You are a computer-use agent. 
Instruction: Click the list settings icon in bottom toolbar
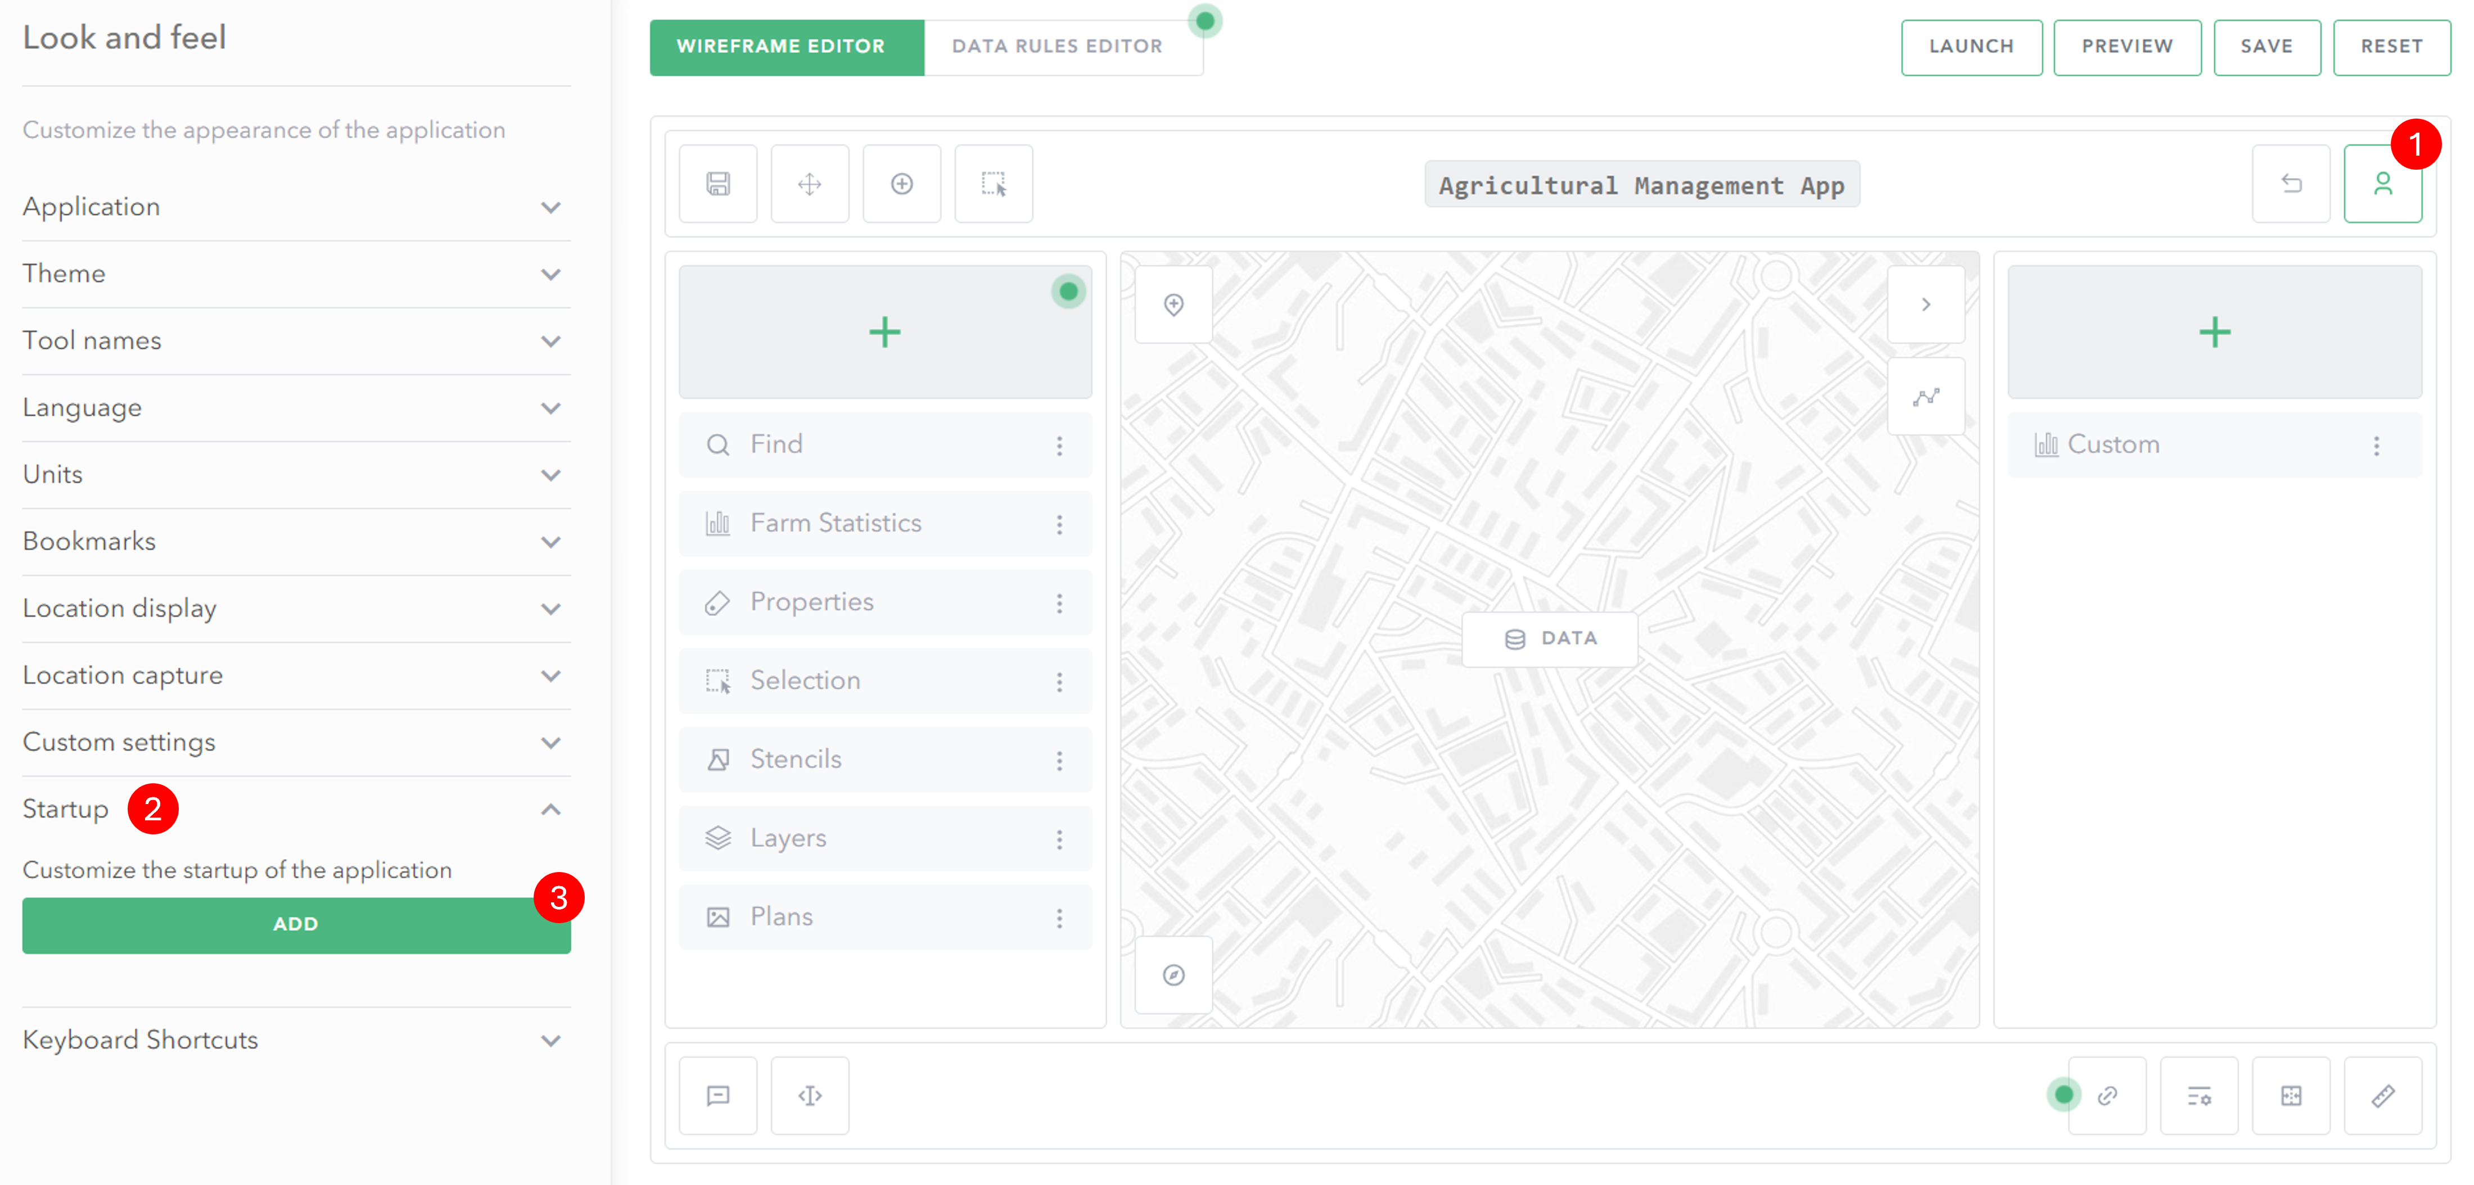pos(2199,1096)
